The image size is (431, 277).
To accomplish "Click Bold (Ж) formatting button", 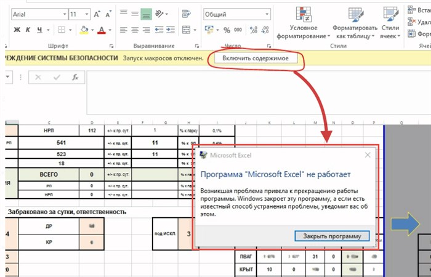I will click(x=17, y=30).
